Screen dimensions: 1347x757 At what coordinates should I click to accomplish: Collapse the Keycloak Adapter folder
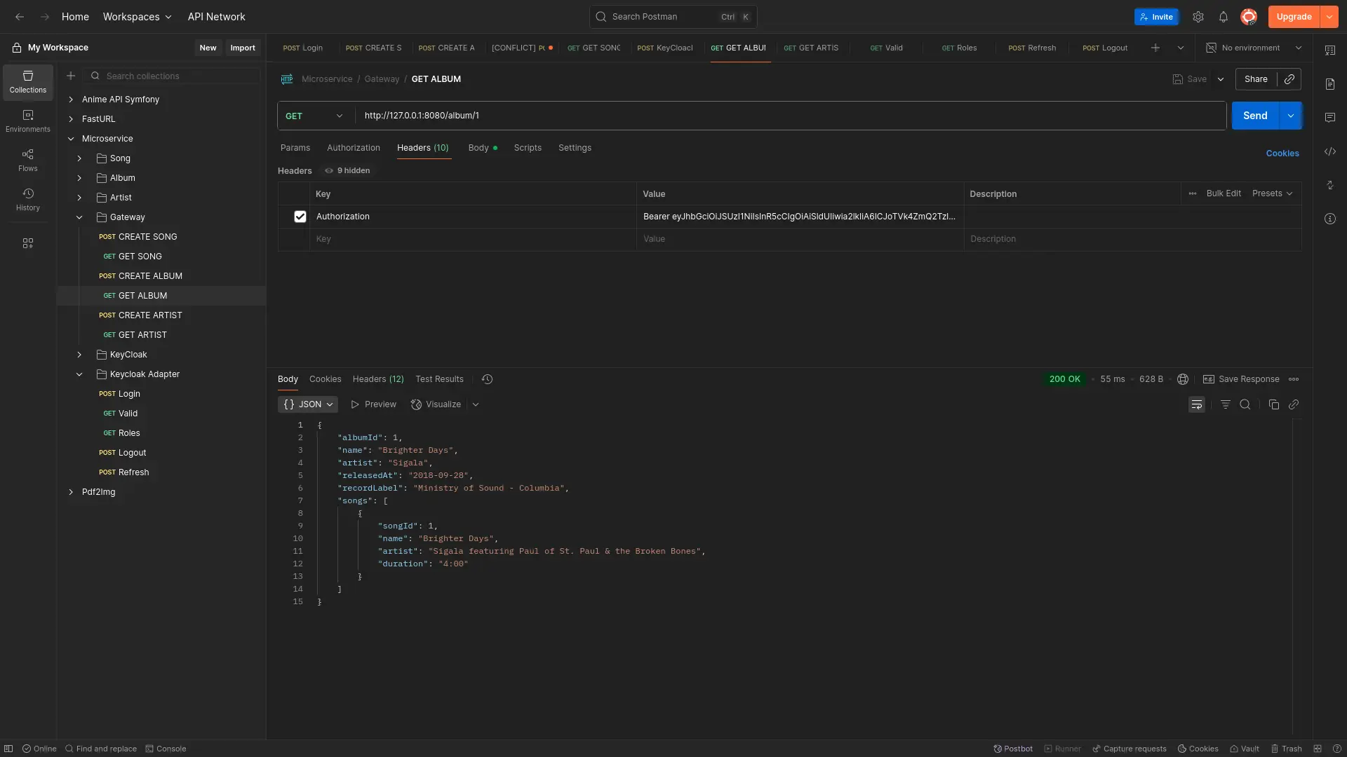point(79,374)
